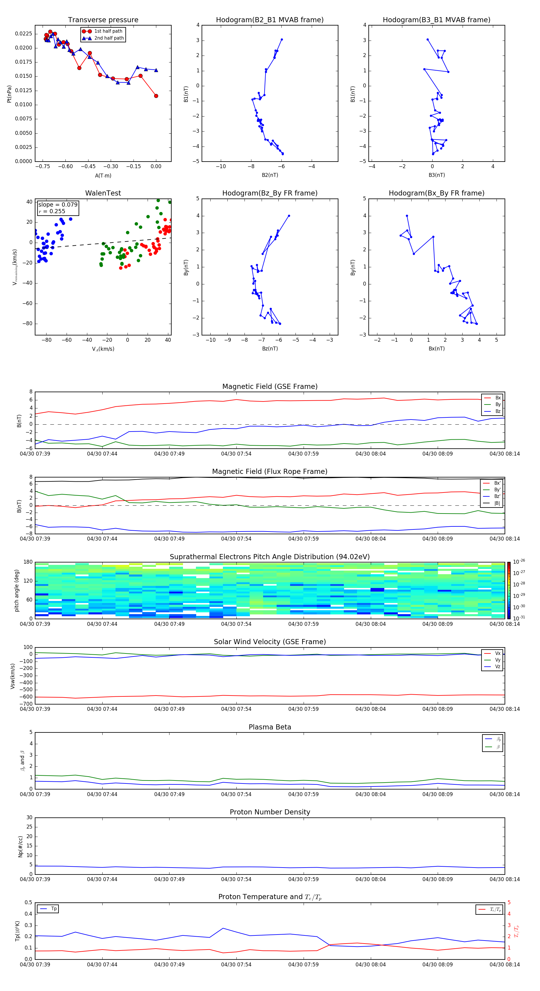
Task: Click the 'pitch angle (deg)' axis label
Action: click(16, 590)
